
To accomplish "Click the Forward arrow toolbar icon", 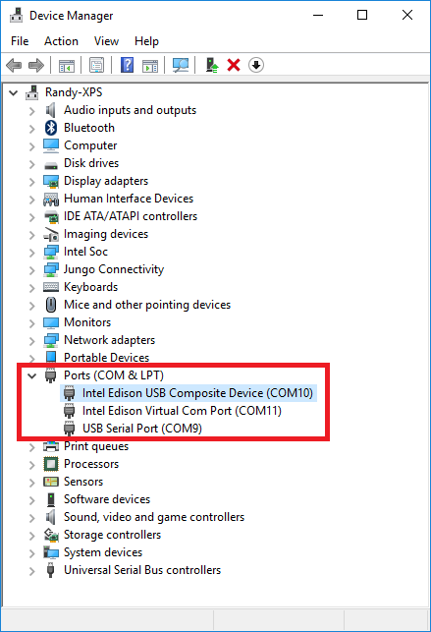I will point(36,65).
